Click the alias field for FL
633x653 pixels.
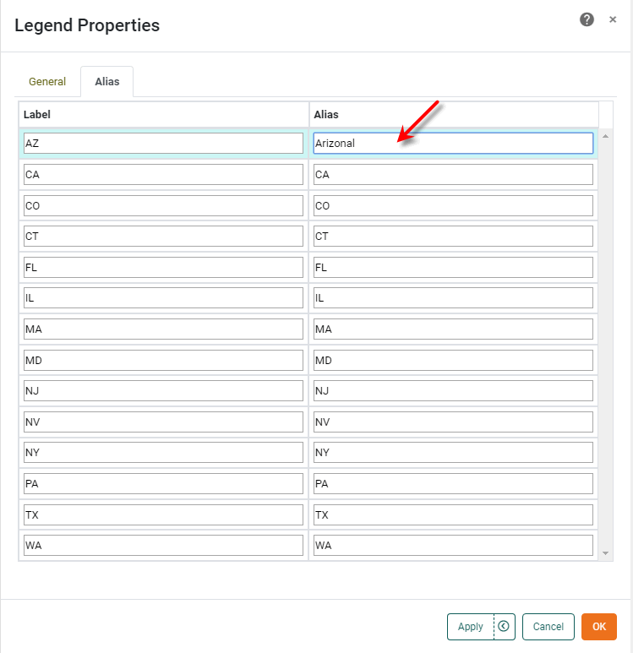pos(452,267)
